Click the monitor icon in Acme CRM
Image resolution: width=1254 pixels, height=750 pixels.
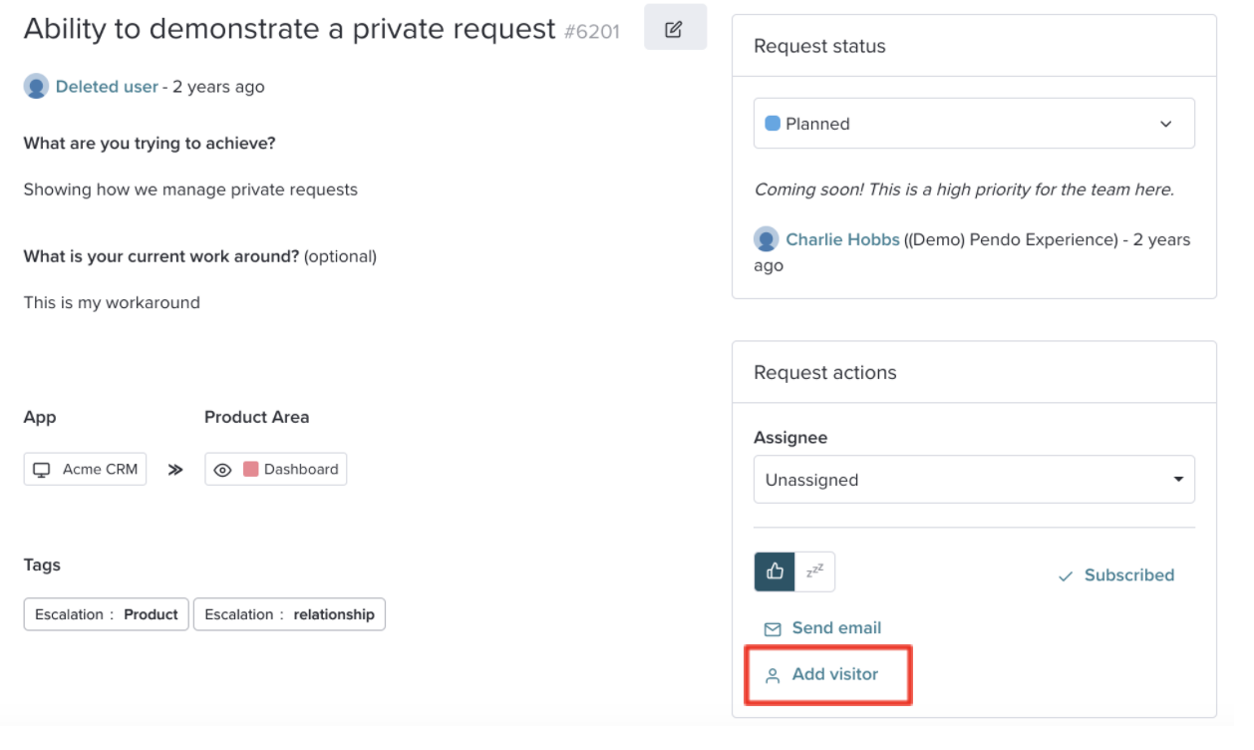click(x=42, y=470)
